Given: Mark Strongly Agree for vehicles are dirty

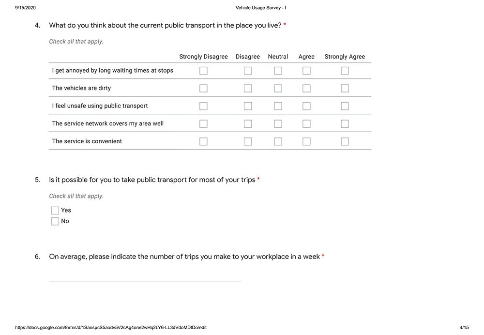Looking at the screenshot, I should coord(345,88).
